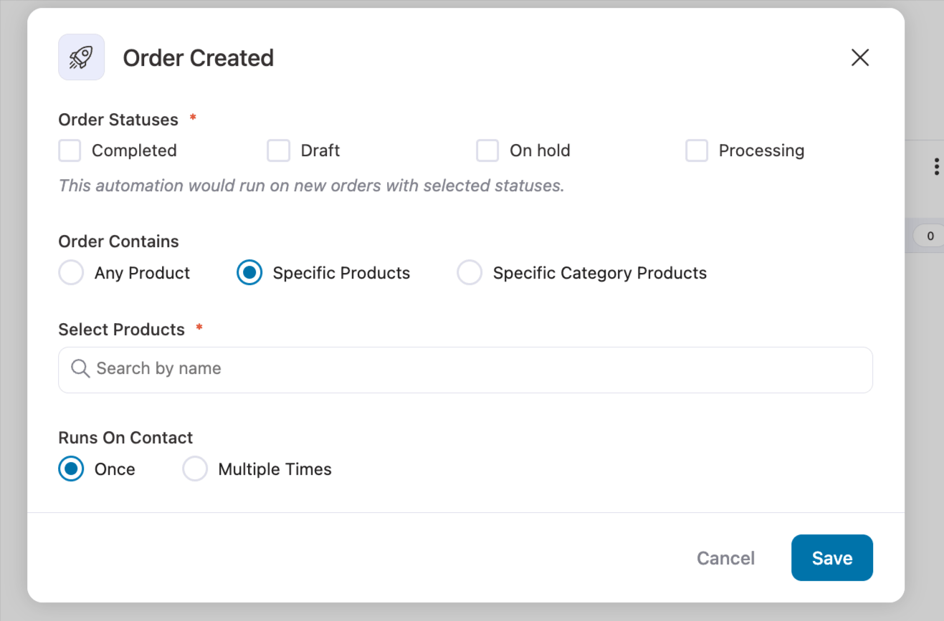Select the Any Product radio option

point(71,273)
